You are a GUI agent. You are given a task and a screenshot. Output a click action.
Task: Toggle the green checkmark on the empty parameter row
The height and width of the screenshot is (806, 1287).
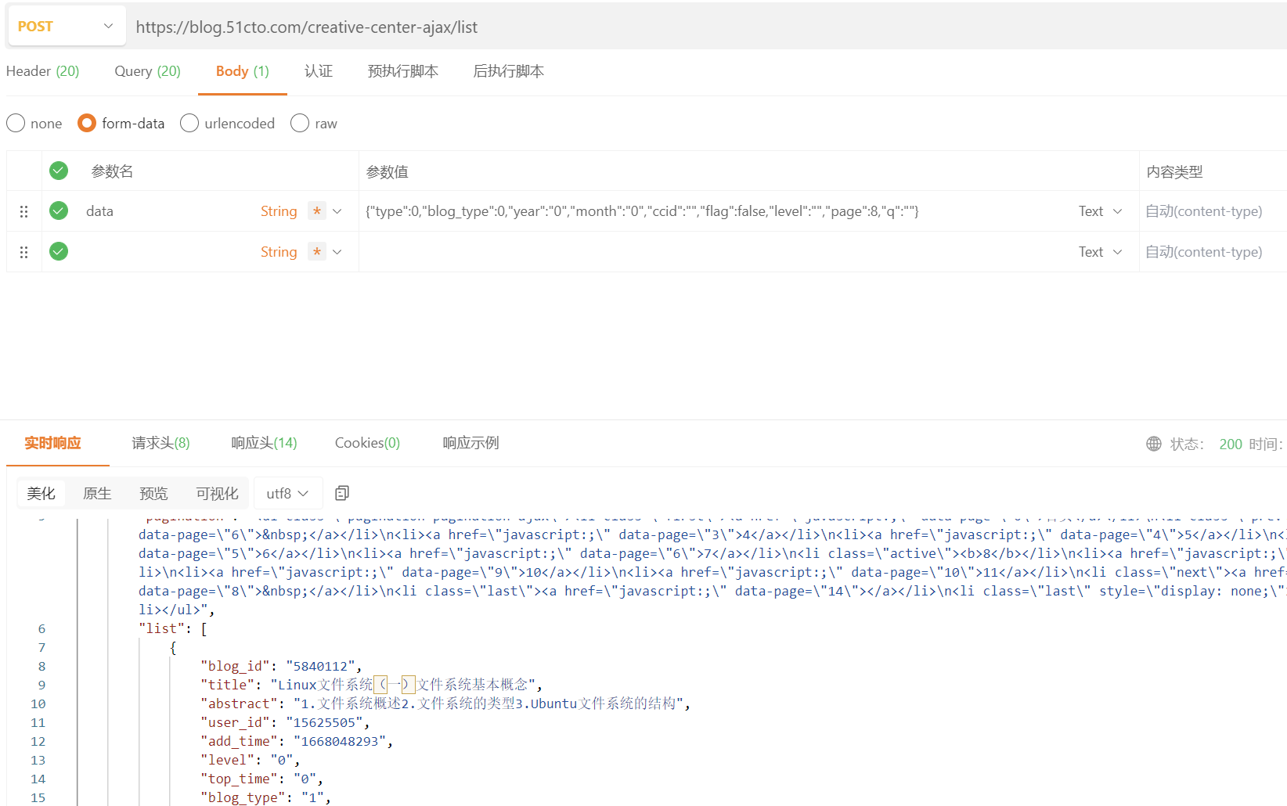point(58,251)
